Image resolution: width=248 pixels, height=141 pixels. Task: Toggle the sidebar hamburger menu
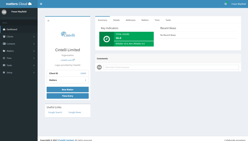(x=41, y=4)
